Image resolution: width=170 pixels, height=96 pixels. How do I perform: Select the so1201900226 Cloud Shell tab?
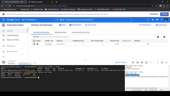[x=24, y=63]
